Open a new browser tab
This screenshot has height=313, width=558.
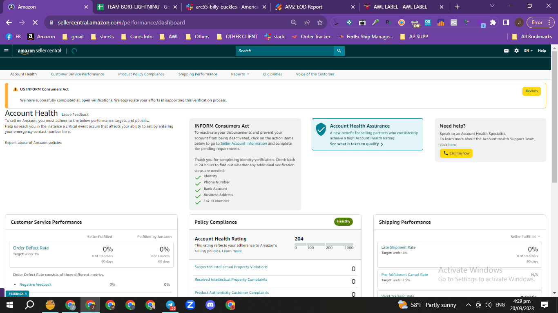(457, 7)
